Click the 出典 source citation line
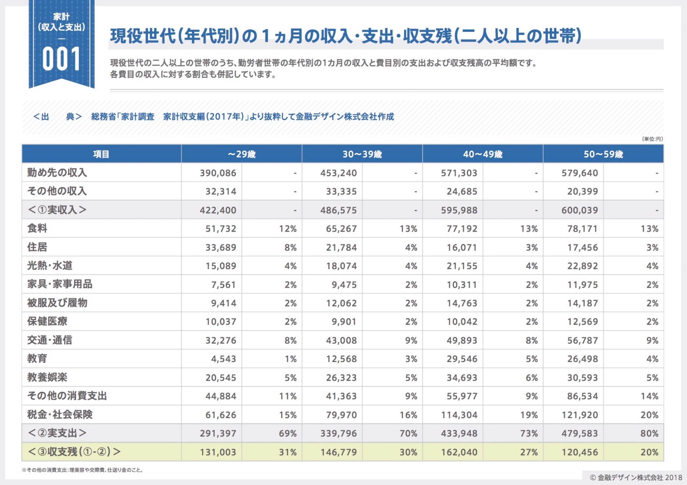 213,117
